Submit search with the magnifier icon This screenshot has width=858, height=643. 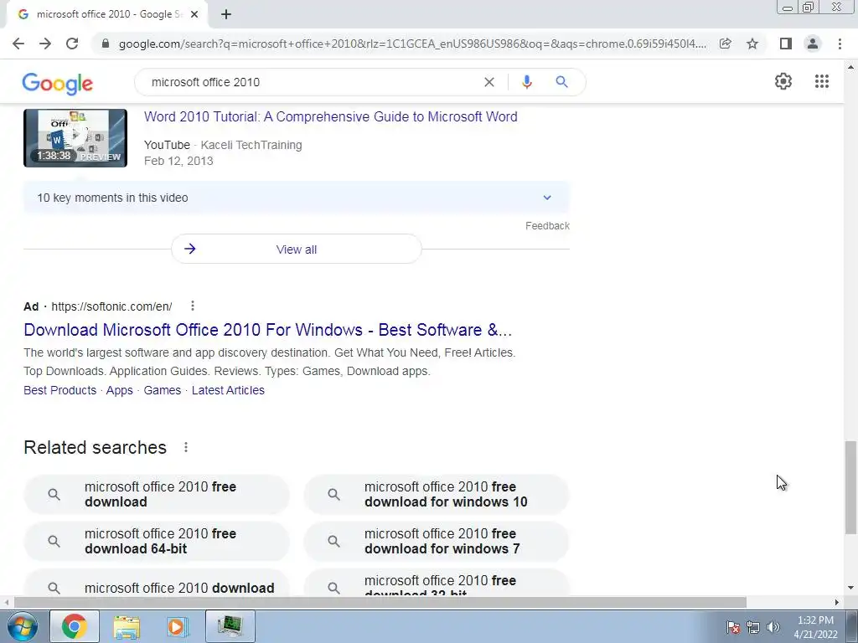(561, 82)
